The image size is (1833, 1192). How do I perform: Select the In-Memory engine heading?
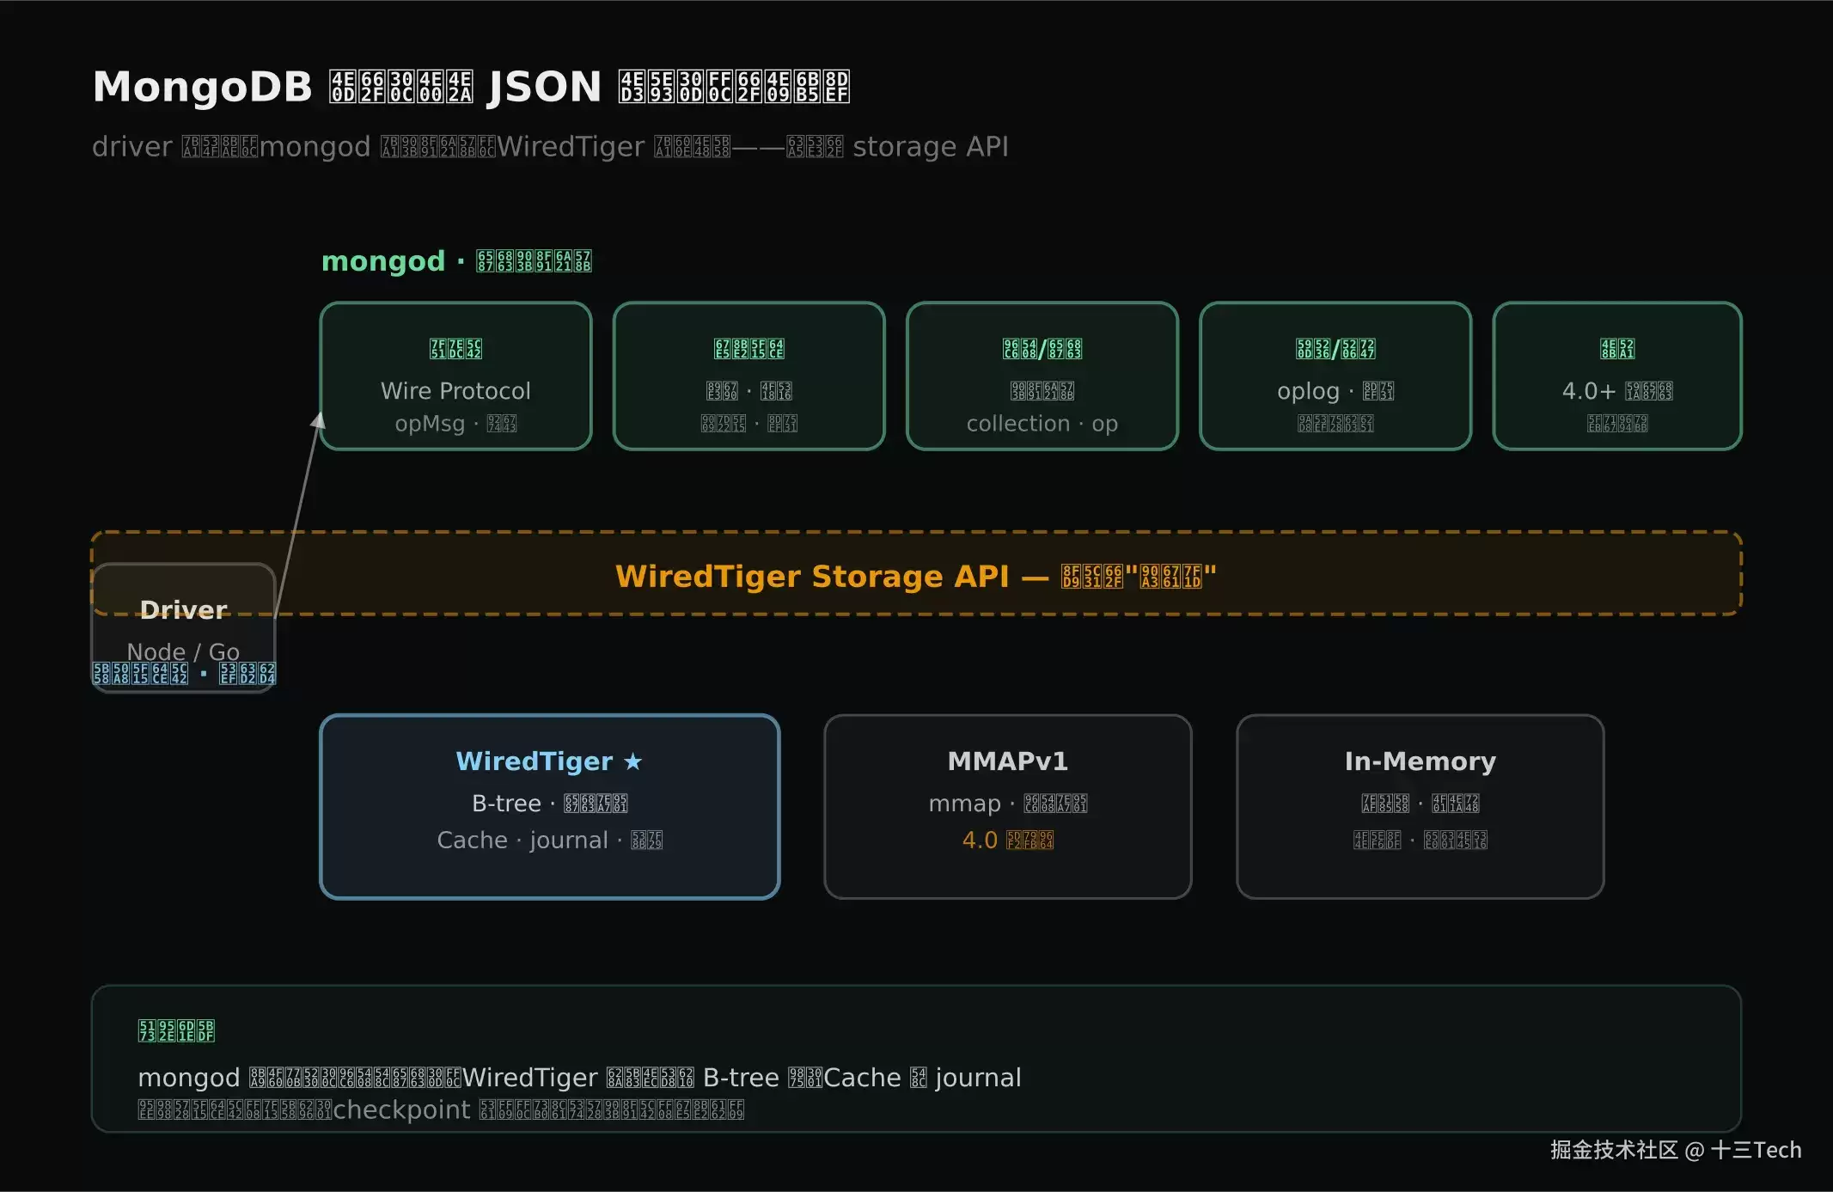click(x=1421, y=761)
